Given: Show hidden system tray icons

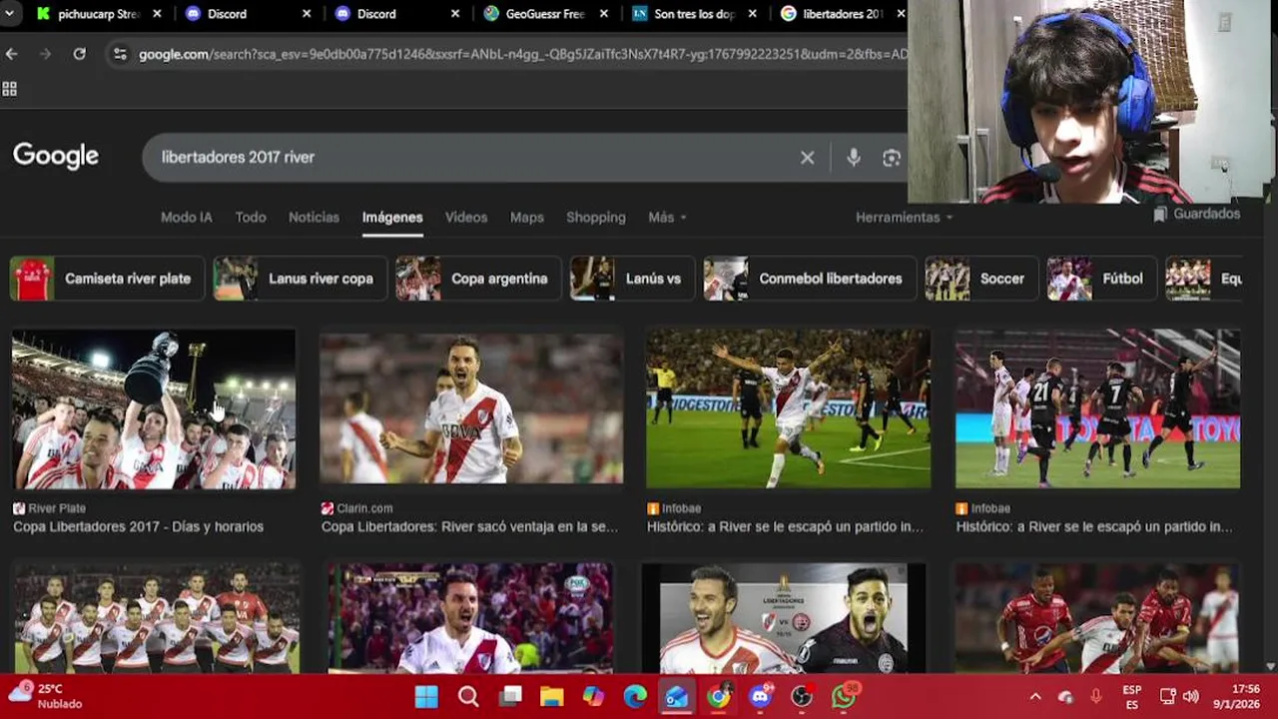Looking at the screenshot, I should click(x=1035, y=696).
